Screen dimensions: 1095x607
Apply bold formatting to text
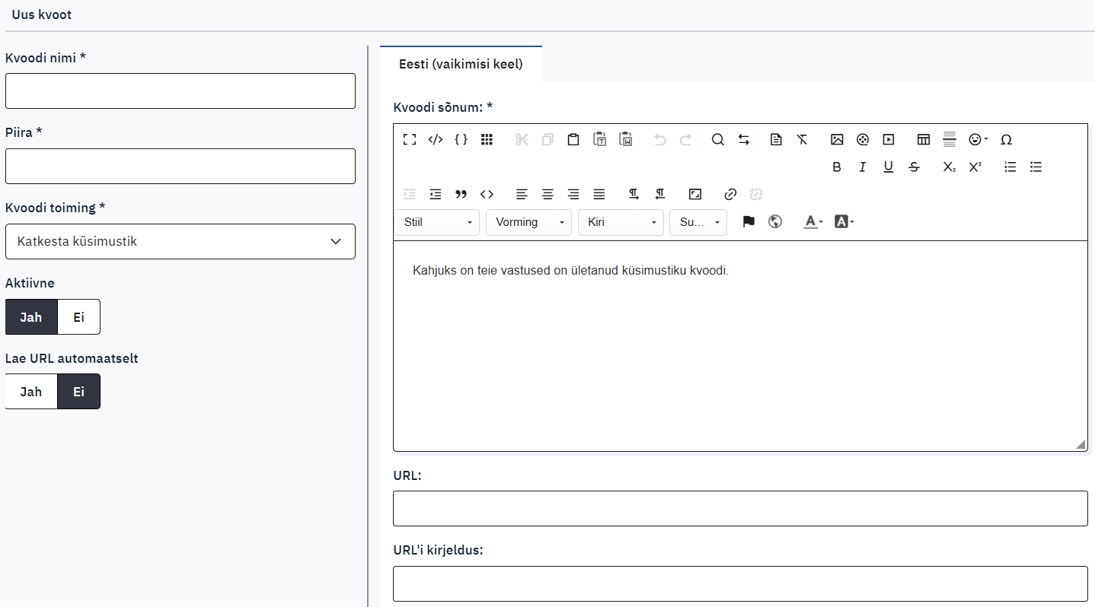(x=837, y=167)
